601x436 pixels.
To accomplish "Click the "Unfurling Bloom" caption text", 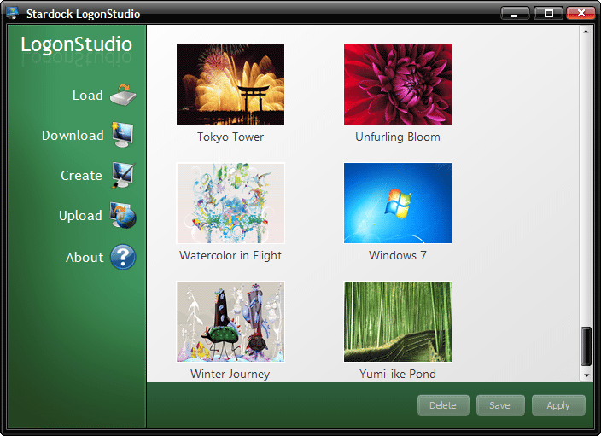I will (x=398, y=137).
